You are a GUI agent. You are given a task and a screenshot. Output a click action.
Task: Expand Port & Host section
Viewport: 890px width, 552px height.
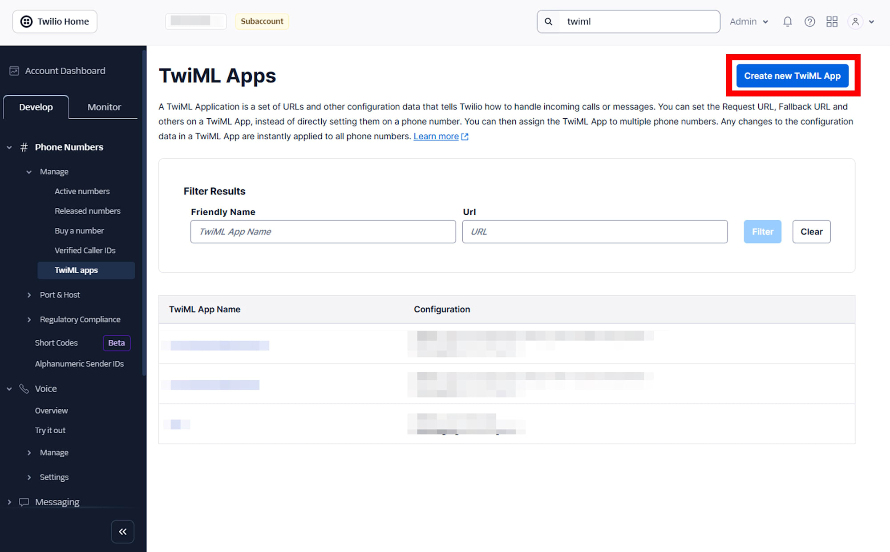click(x=29, y=295)
